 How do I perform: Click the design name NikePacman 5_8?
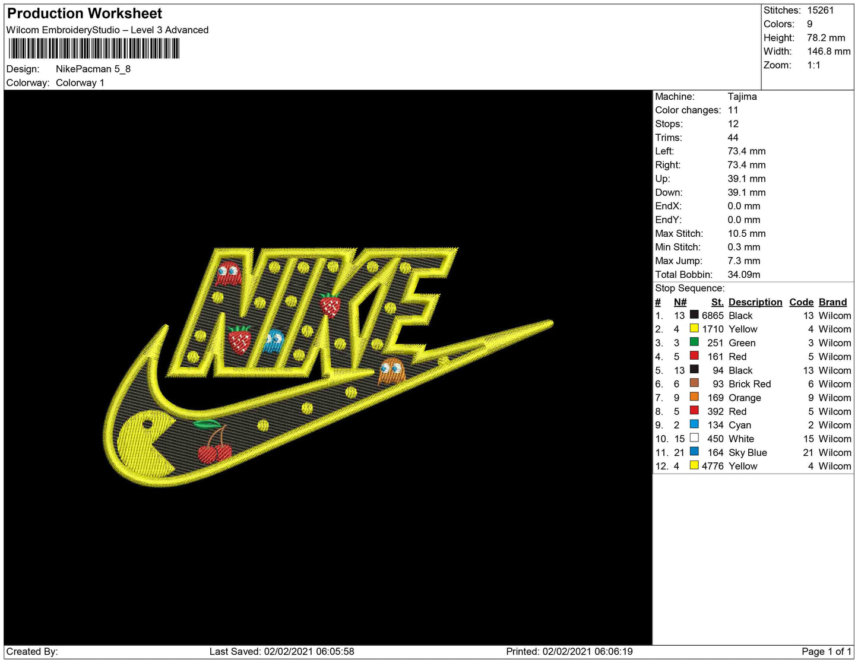pyautogui.click(x=93, y=69)
